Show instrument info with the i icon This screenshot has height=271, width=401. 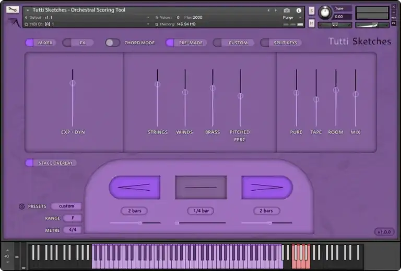coord(299,10)
